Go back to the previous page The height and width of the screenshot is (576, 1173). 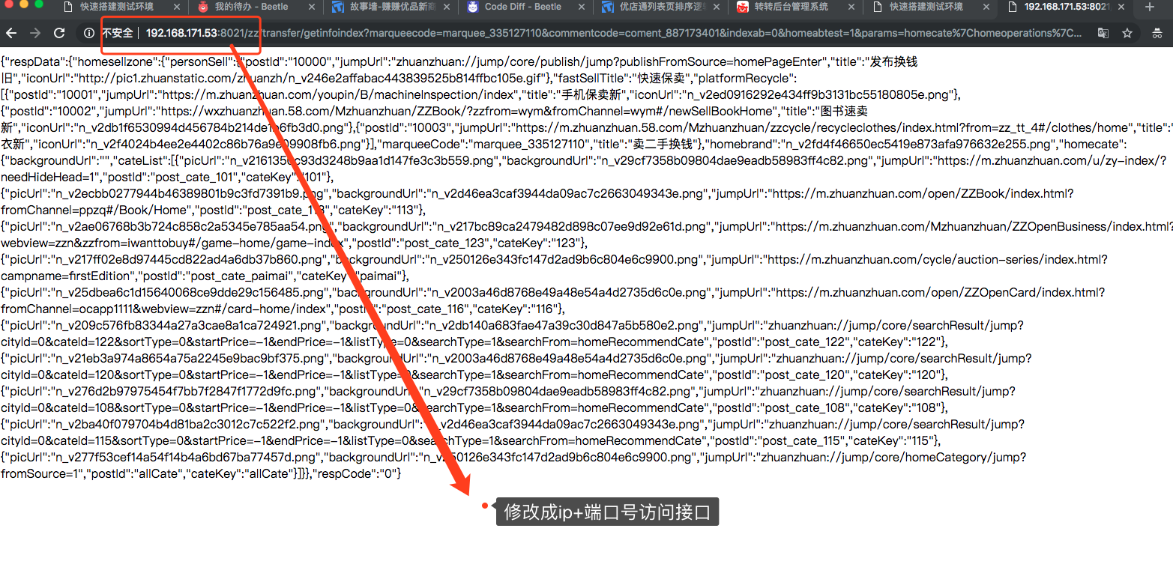(12, 34)
